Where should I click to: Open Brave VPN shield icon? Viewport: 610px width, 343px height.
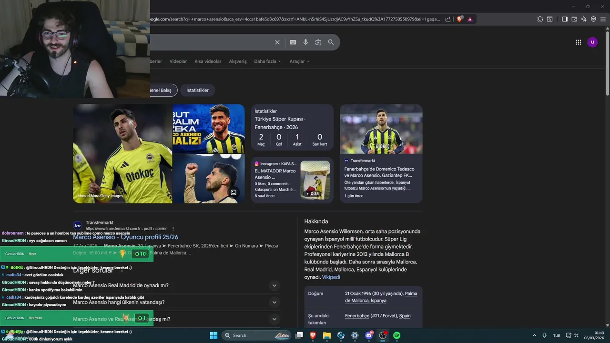coord(593,19)
